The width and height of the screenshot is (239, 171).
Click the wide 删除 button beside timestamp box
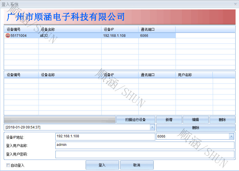click(196, 128)
